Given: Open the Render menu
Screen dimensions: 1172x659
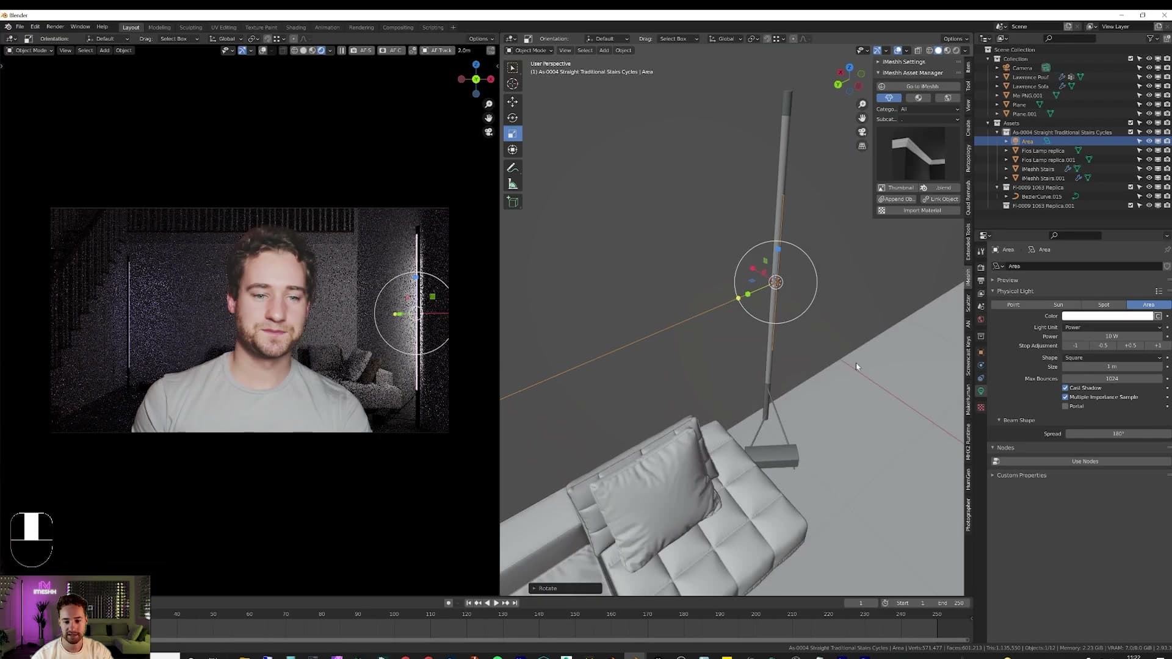Looking at the screenshot, I should point(55,27).
